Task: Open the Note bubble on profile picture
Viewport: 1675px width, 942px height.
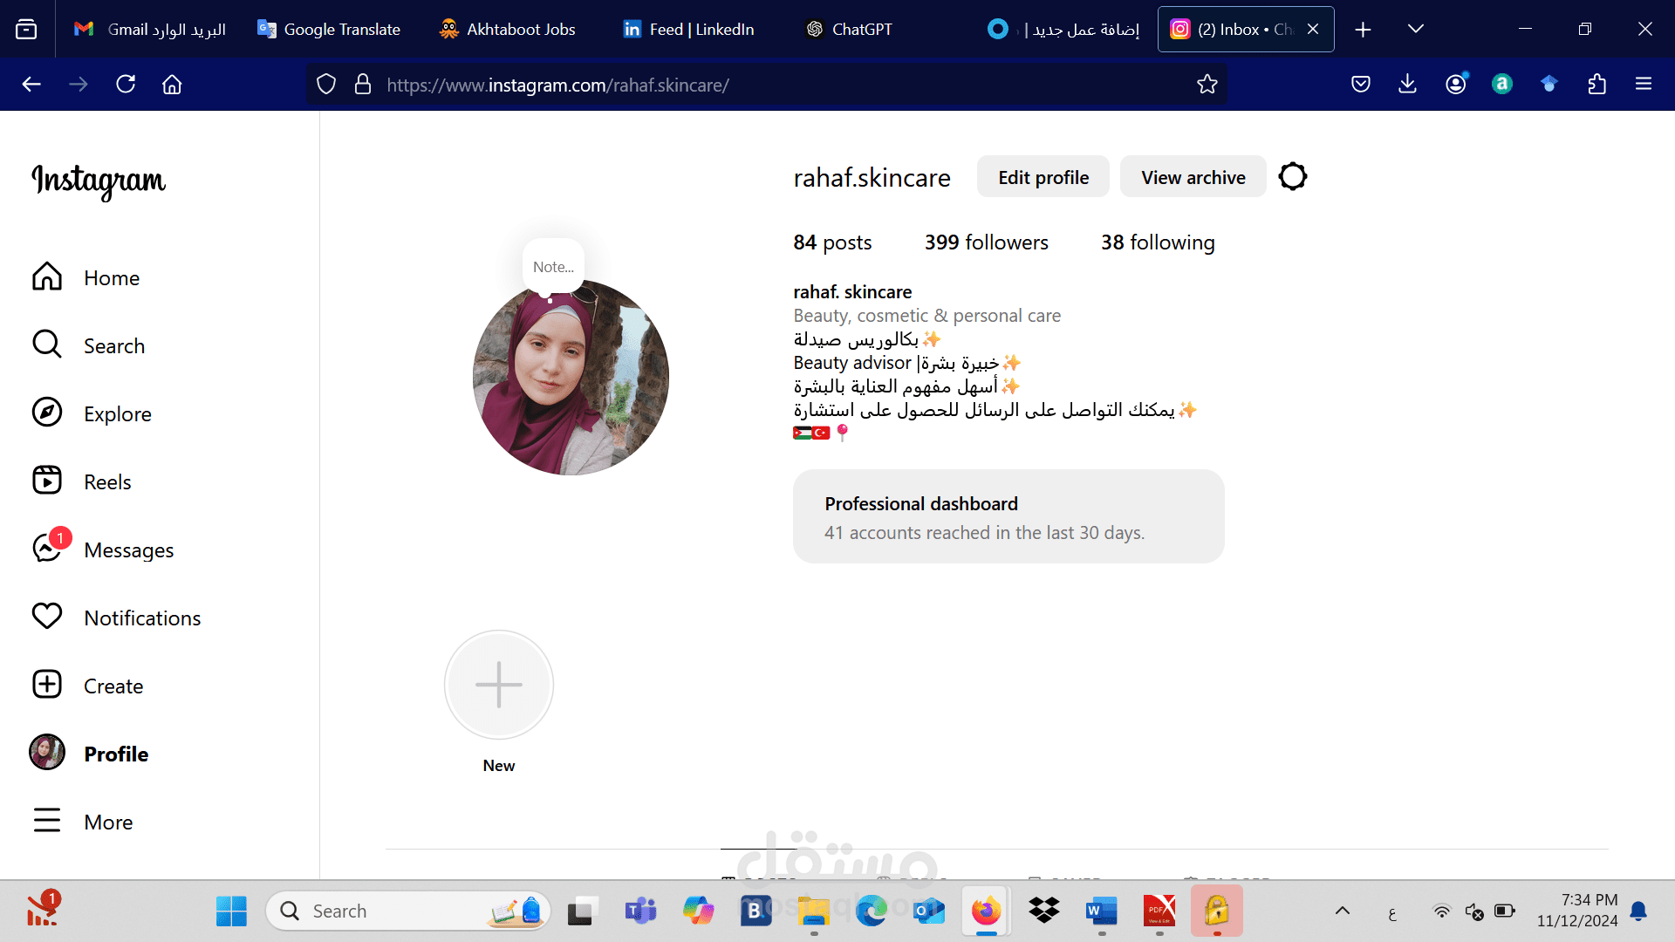Action: (x=552, y=264)
